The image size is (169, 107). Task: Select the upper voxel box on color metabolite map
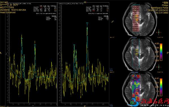pos(137,85)
